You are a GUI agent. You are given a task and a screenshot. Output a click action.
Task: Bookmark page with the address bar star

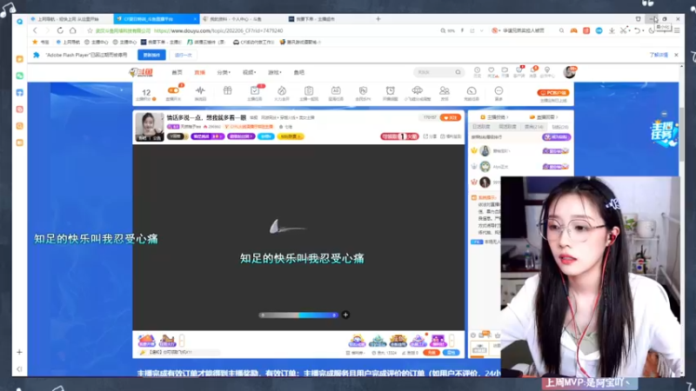click(x=90, y=30)
